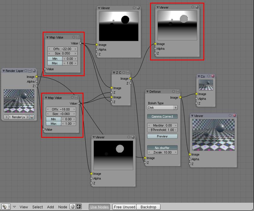Click the Free Unused button
254x211 pixels.
pyautogui.click(x=124, y=207)
